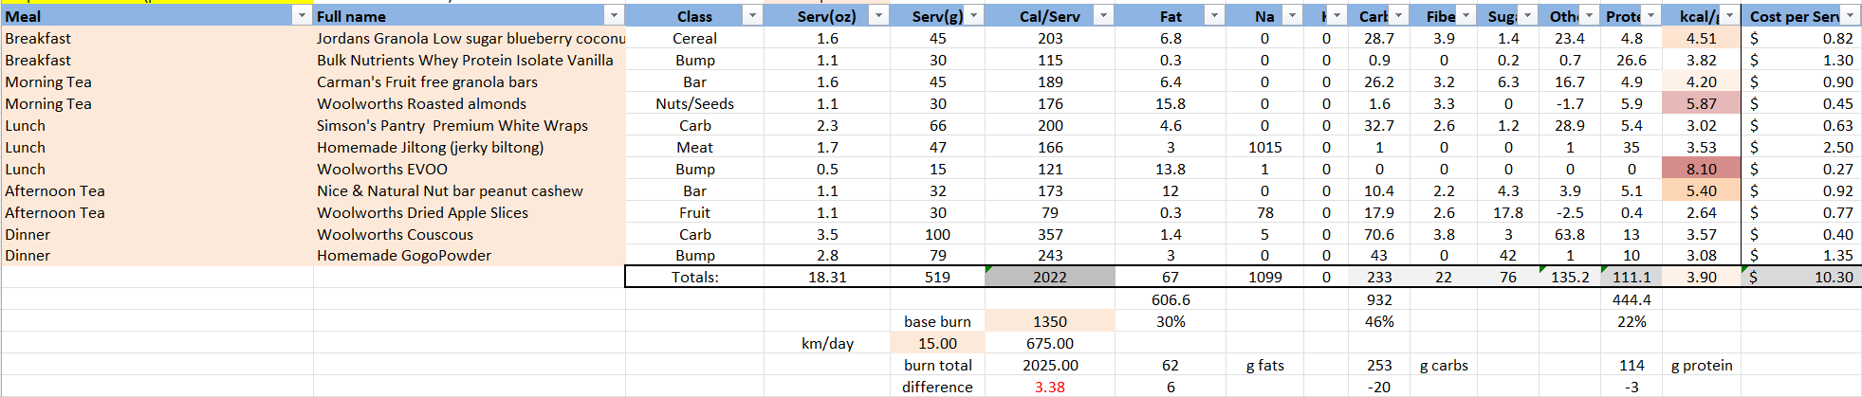This screenshot has width=1862, height=397.
Task: Open the Protein column filter dropdown
Action: 1650,16
